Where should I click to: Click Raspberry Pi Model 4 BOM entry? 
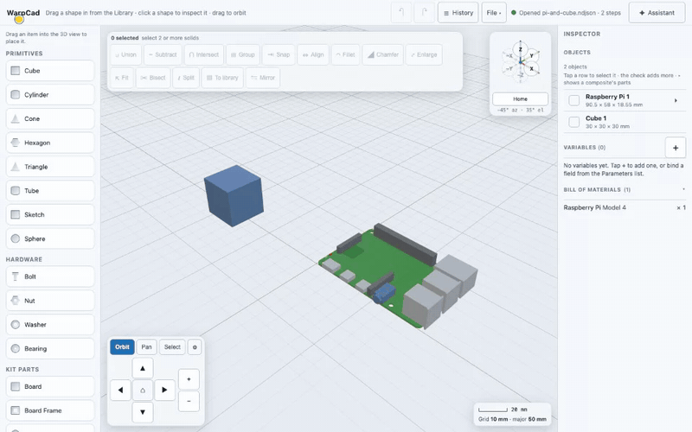pos(625,207)
